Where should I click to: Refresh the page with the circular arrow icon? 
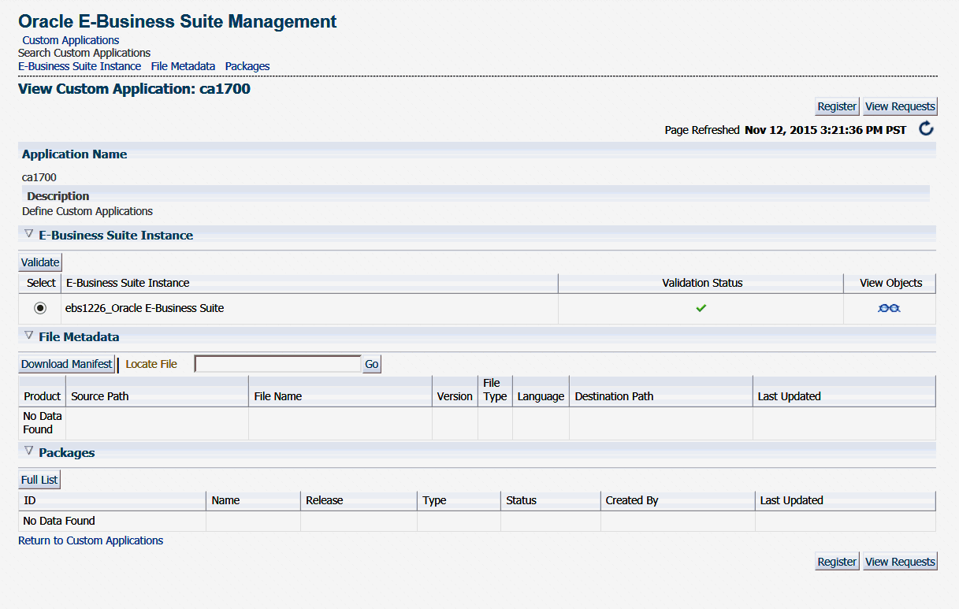point(926,129)
